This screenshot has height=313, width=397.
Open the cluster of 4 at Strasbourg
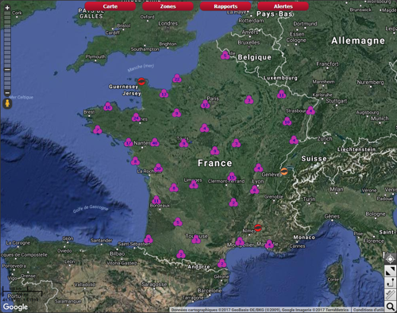pos(310,110)
